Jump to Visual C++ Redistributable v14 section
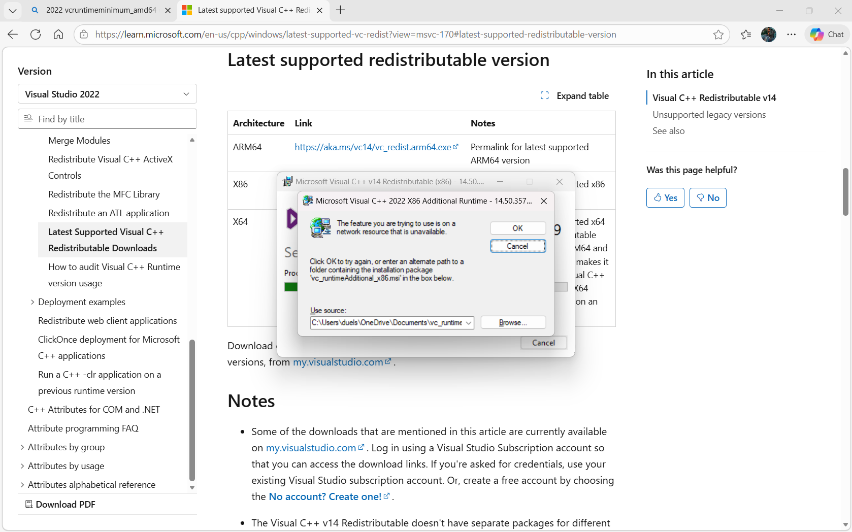The width and height of the screenshot is (852, 532). tap(714, 98)
